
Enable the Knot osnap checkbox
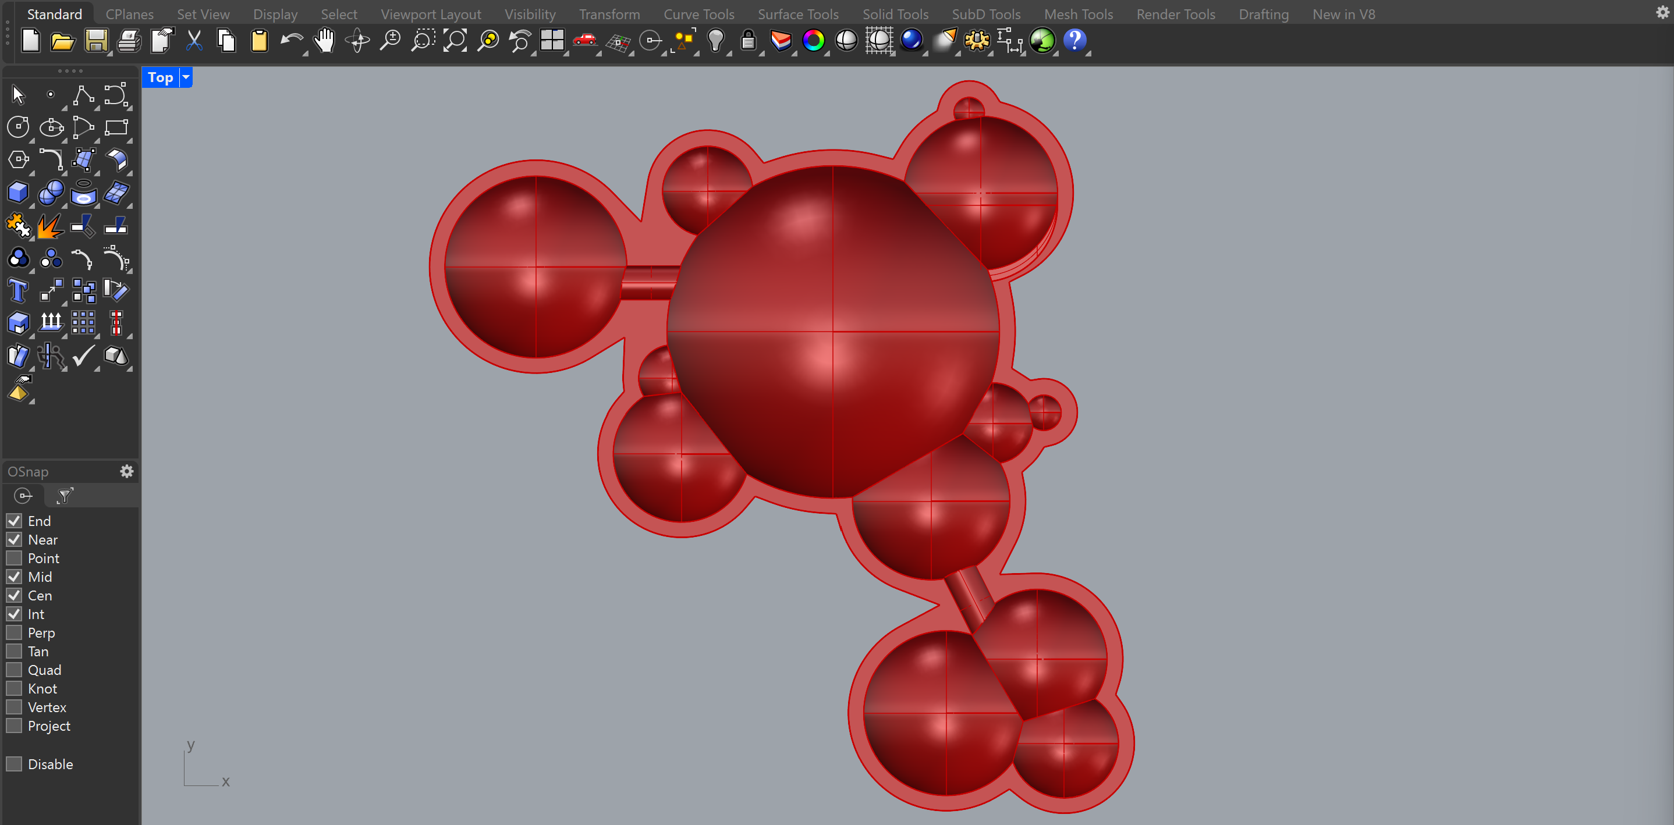click(13, 689)
